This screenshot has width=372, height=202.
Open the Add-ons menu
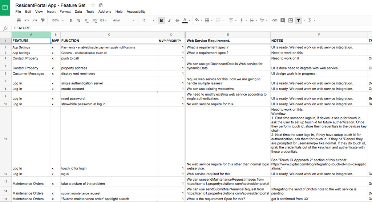click(105, 12)
